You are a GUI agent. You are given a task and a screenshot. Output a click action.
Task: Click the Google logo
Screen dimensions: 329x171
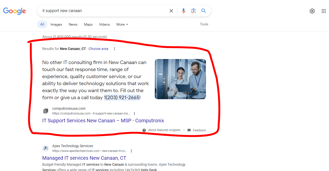15,11
